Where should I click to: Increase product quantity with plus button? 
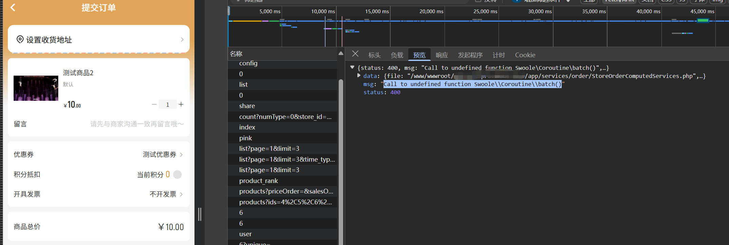point(181,104)
